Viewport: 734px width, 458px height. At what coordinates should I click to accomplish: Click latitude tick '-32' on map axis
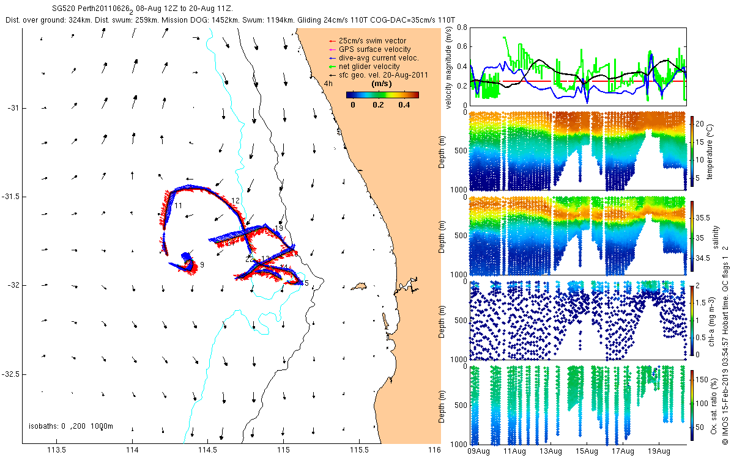coord(13,285)
